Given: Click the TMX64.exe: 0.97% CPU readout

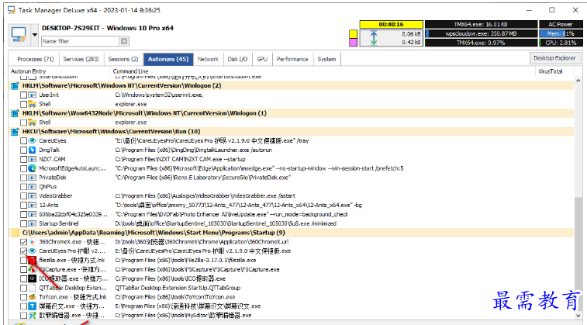Looking at the screenshot, I should 481,43.
